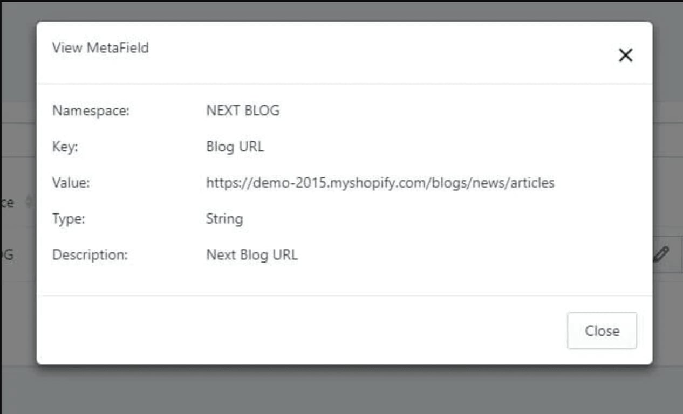This screenshot has height=414, width=683.
Task: Click the partially hidden table cell ending in "G"
Action: point(8,254)
